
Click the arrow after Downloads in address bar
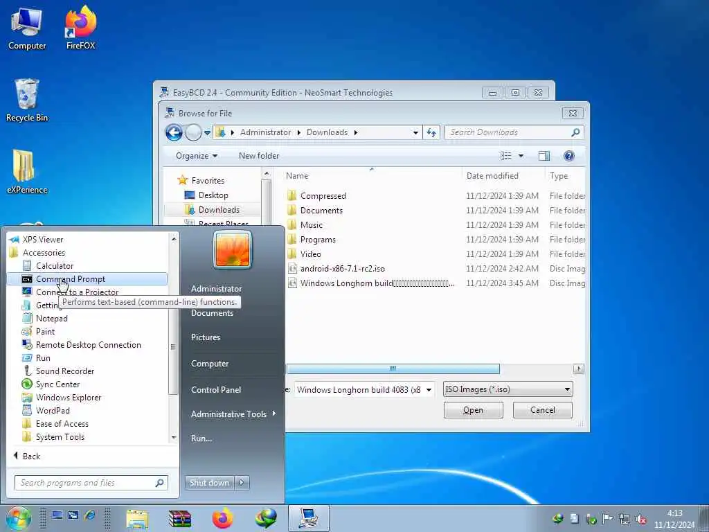355,132
